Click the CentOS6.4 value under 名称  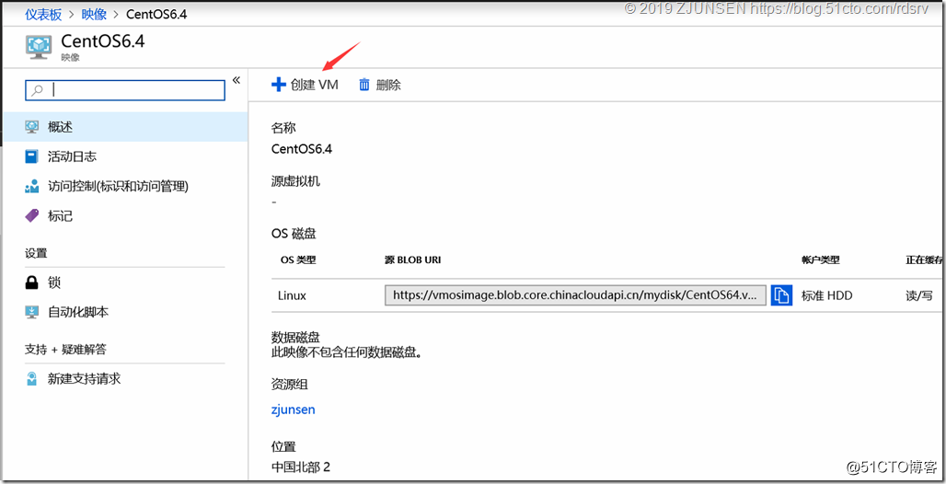(302, 149)
